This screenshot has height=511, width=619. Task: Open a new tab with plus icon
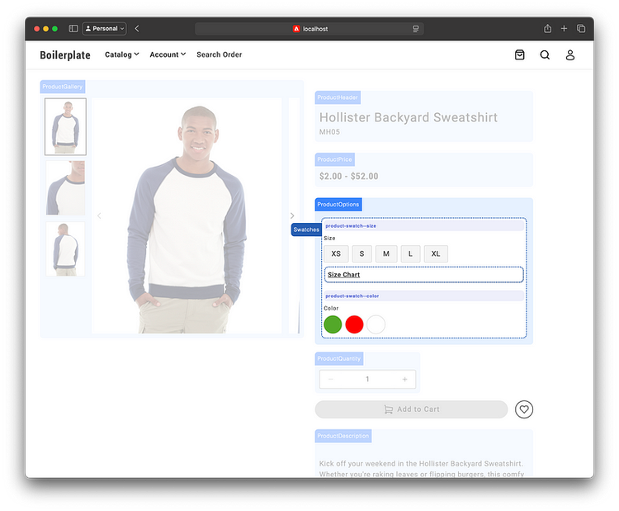coord(564,28)
